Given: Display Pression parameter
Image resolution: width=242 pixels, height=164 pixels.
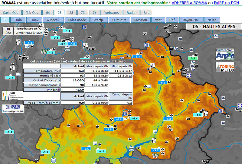Looking at the screenshot, I should [x=141, y=20].
